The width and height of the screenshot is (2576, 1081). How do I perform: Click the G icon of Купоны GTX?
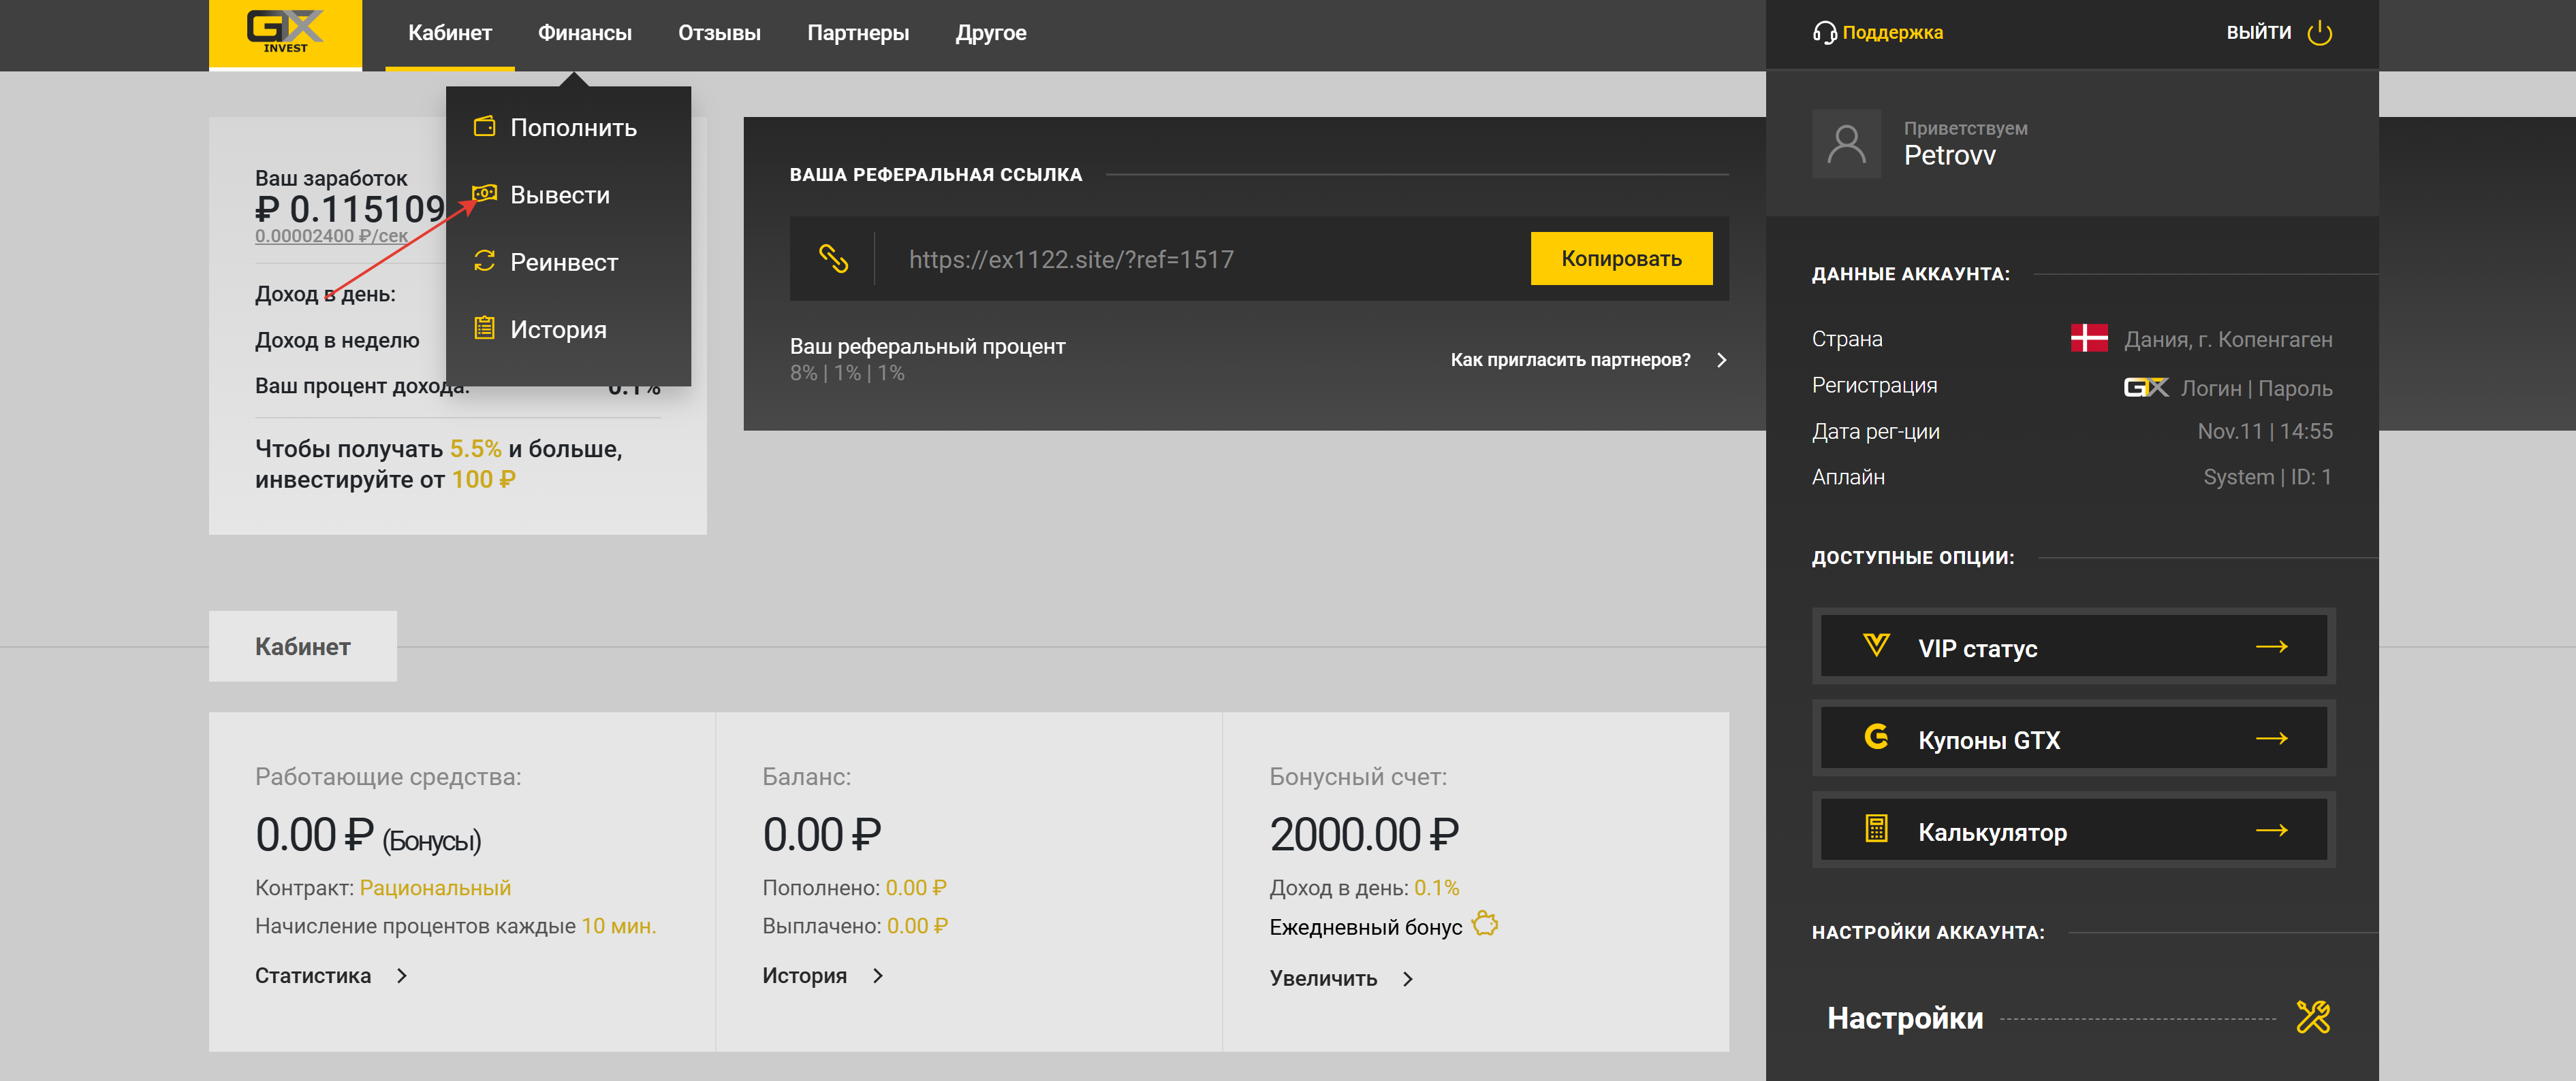point(1876,737)
